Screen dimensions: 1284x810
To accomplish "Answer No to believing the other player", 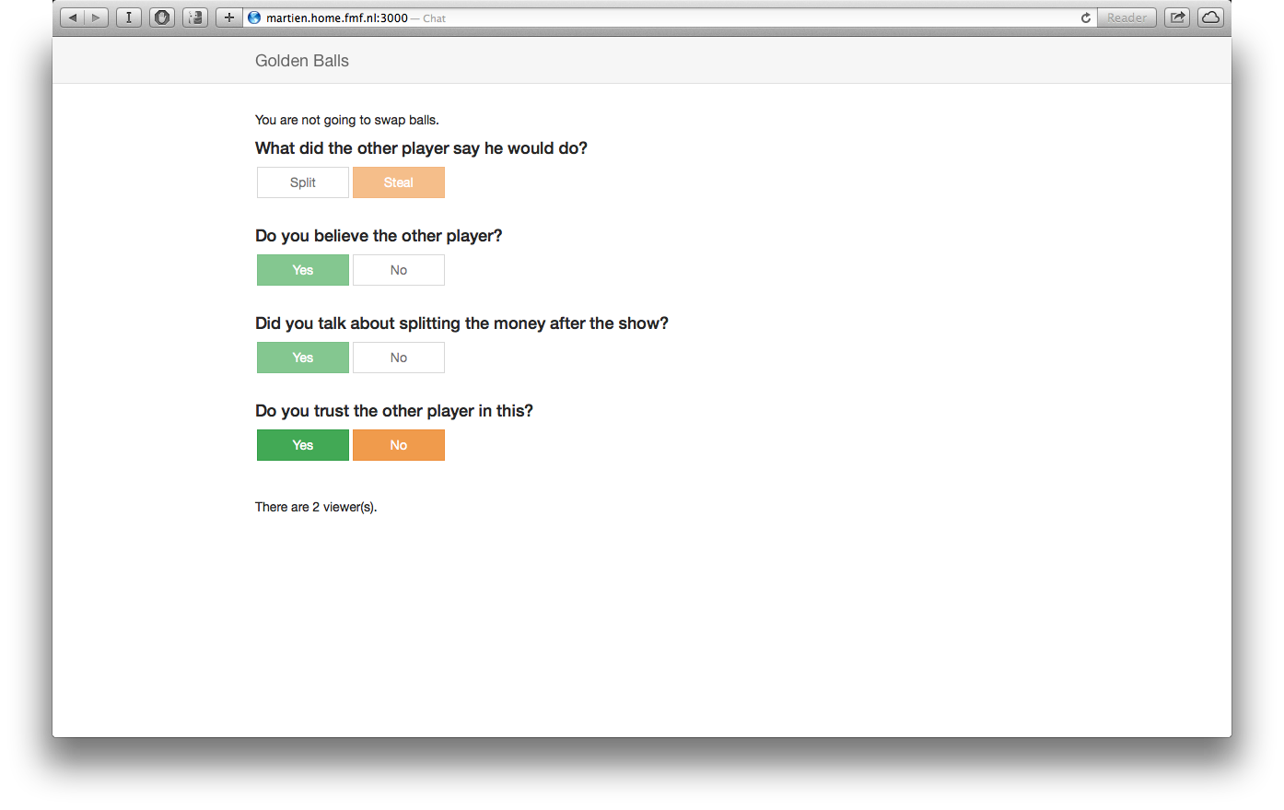I will [x=399, y=270].
